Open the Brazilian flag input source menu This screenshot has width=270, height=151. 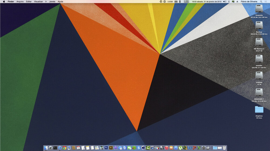click(x=233, y=2)
